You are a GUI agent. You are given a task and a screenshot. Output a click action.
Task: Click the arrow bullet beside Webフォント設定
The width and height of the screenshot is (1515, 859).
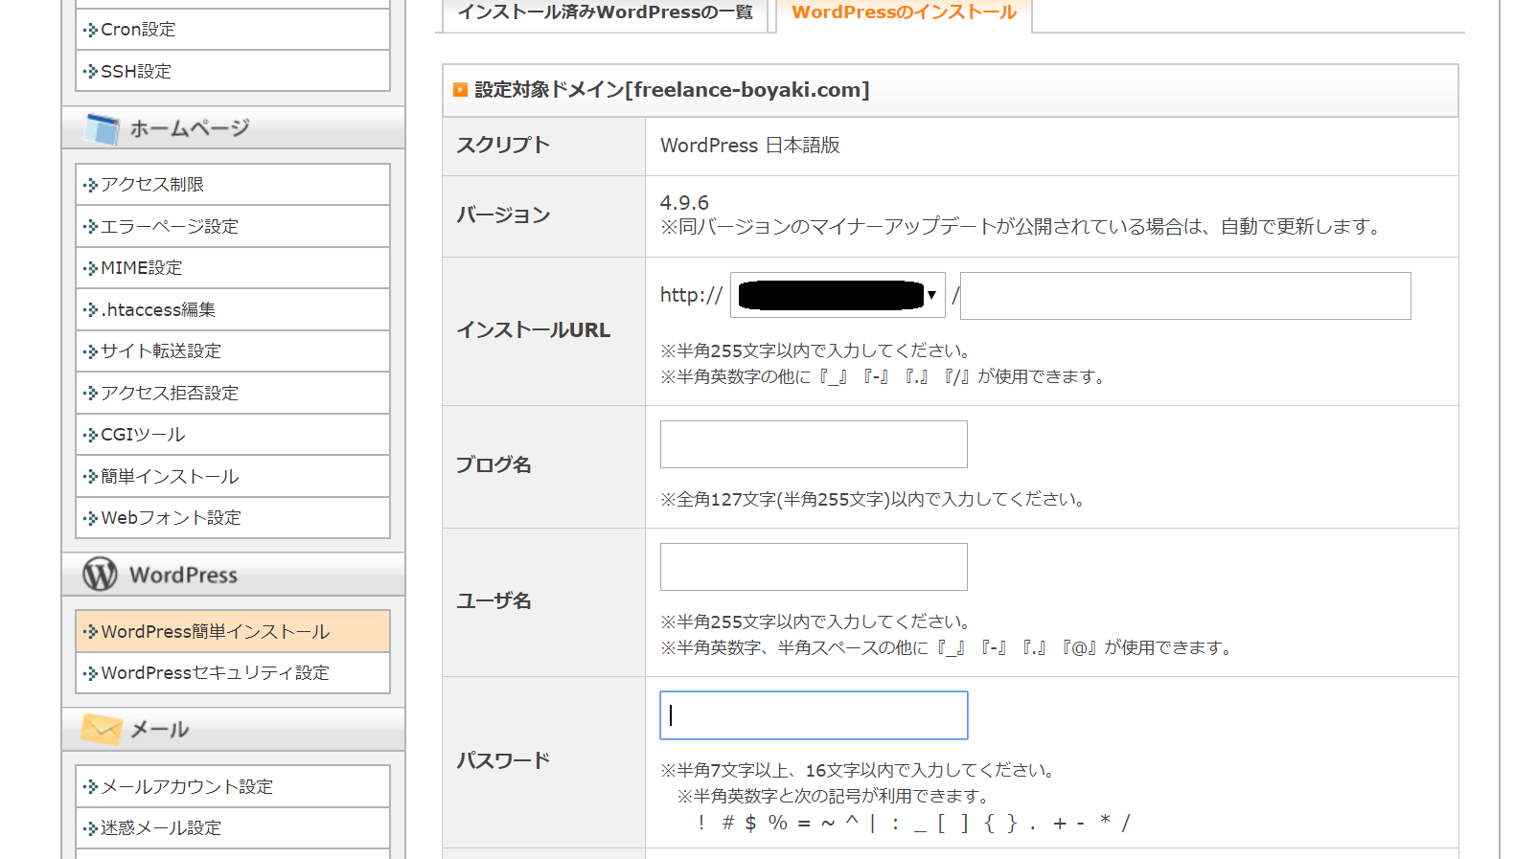coord(90,518)
